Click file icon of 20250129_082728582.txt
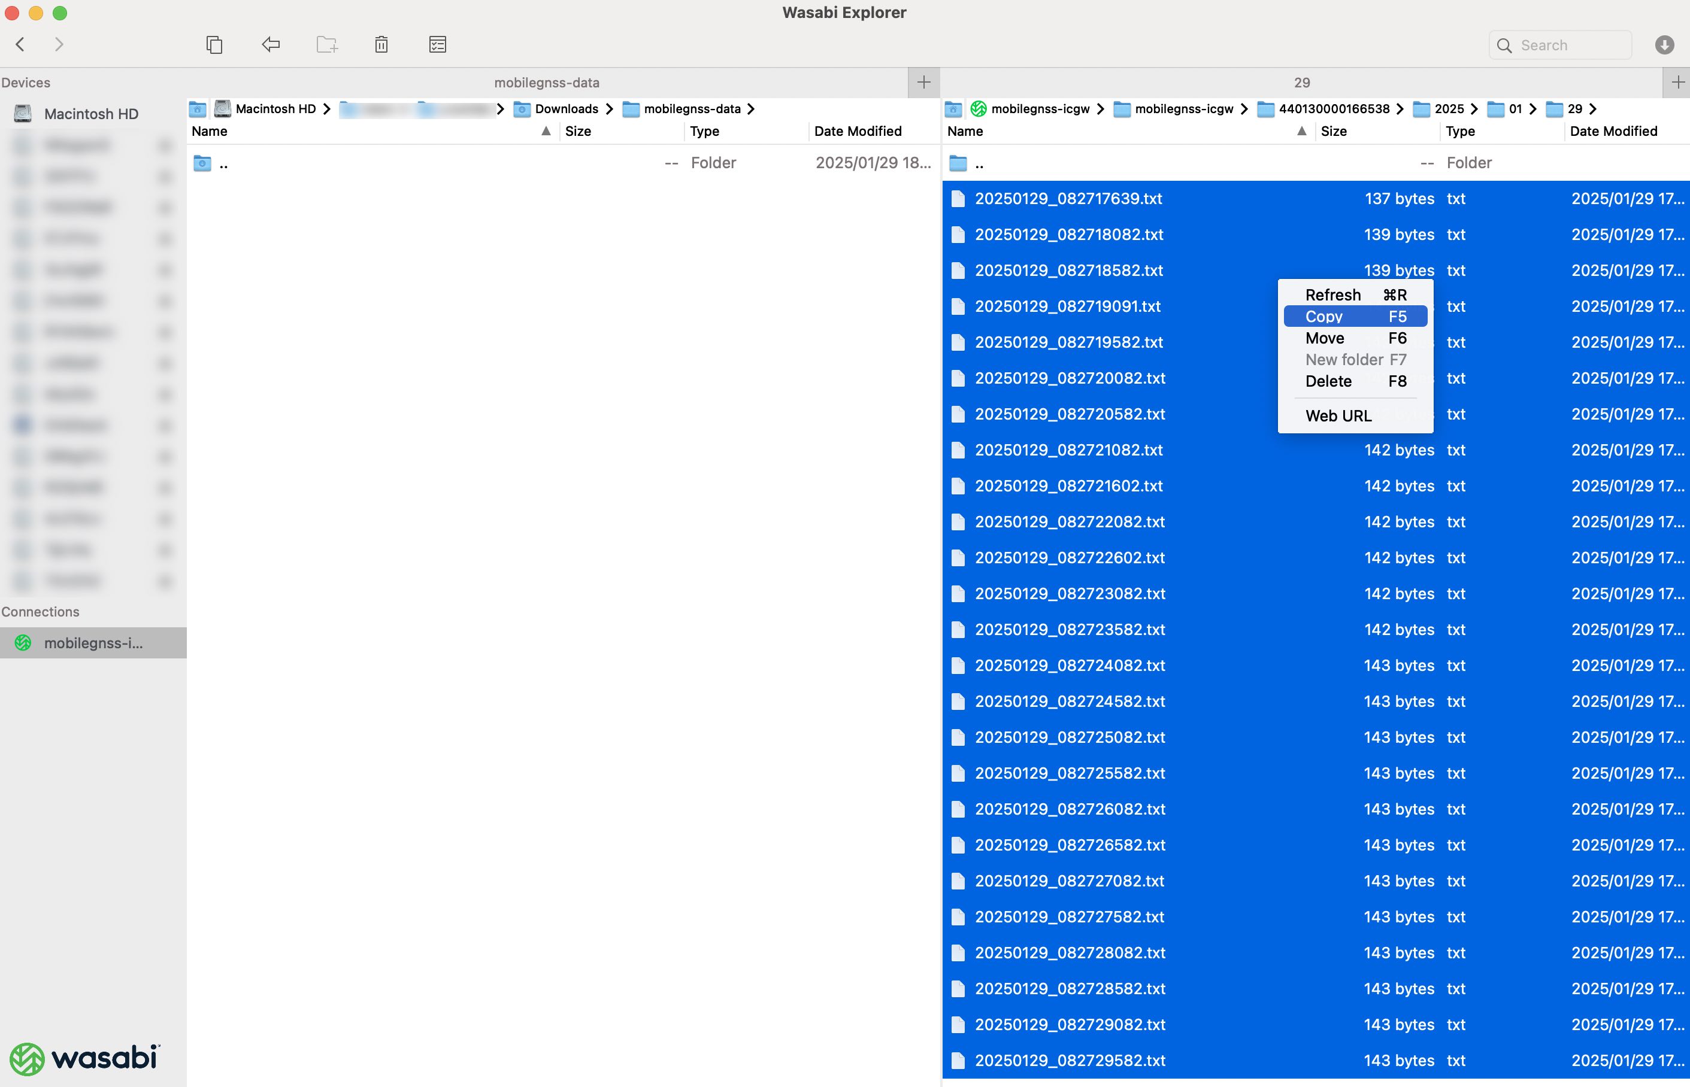Viewport: 1690px width, 1087px height. click(x=958, y=989)
